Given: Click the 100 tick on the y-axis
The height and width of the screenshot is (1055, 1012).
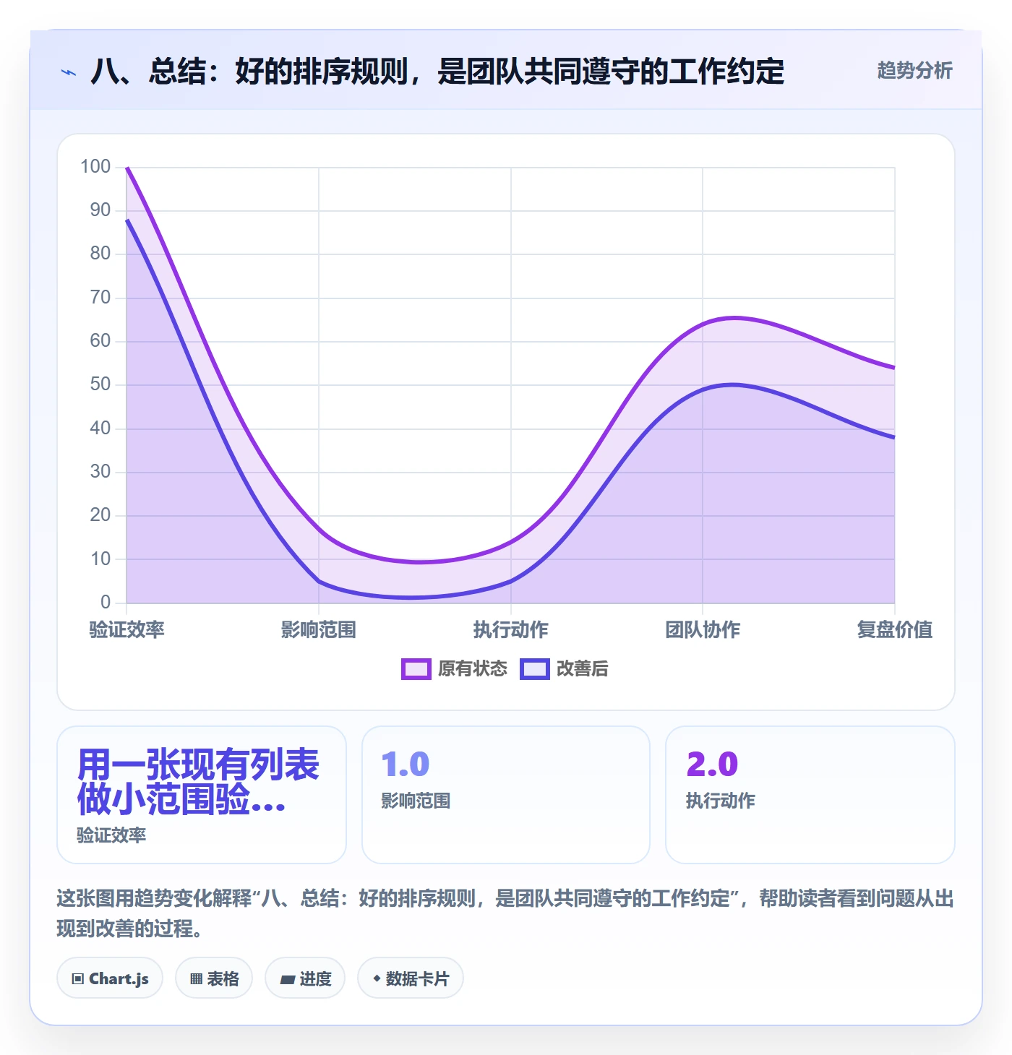Looking at the screenshot, I should click(x=95, y=167).
